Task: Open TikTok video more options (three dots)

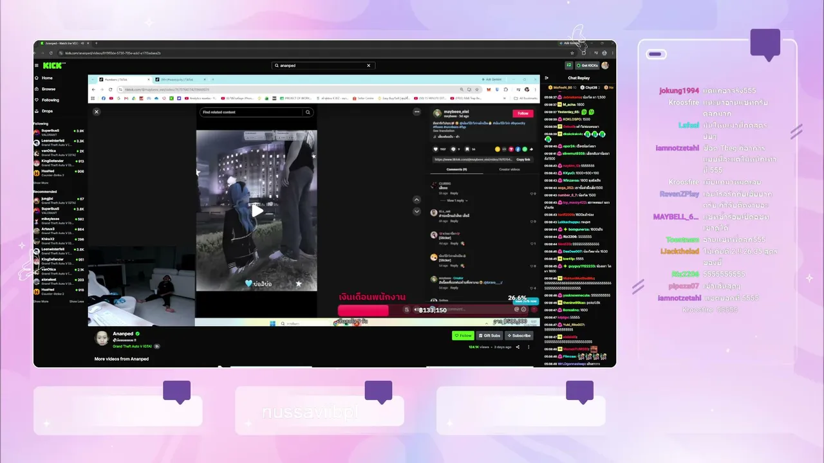Action: coord(417,112)
